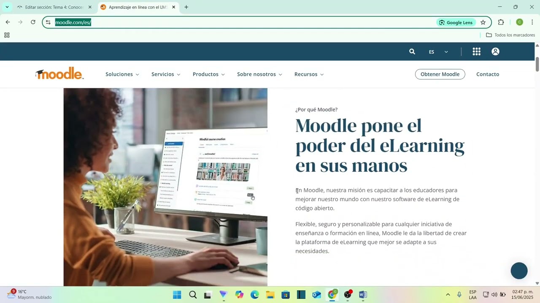
Task: Expand the Soluciones menu
Action: pos(122,74)
